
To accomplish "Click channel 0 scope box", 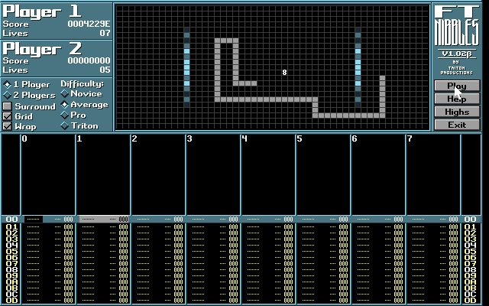I will pyautogui.click(x=48, y=176).
